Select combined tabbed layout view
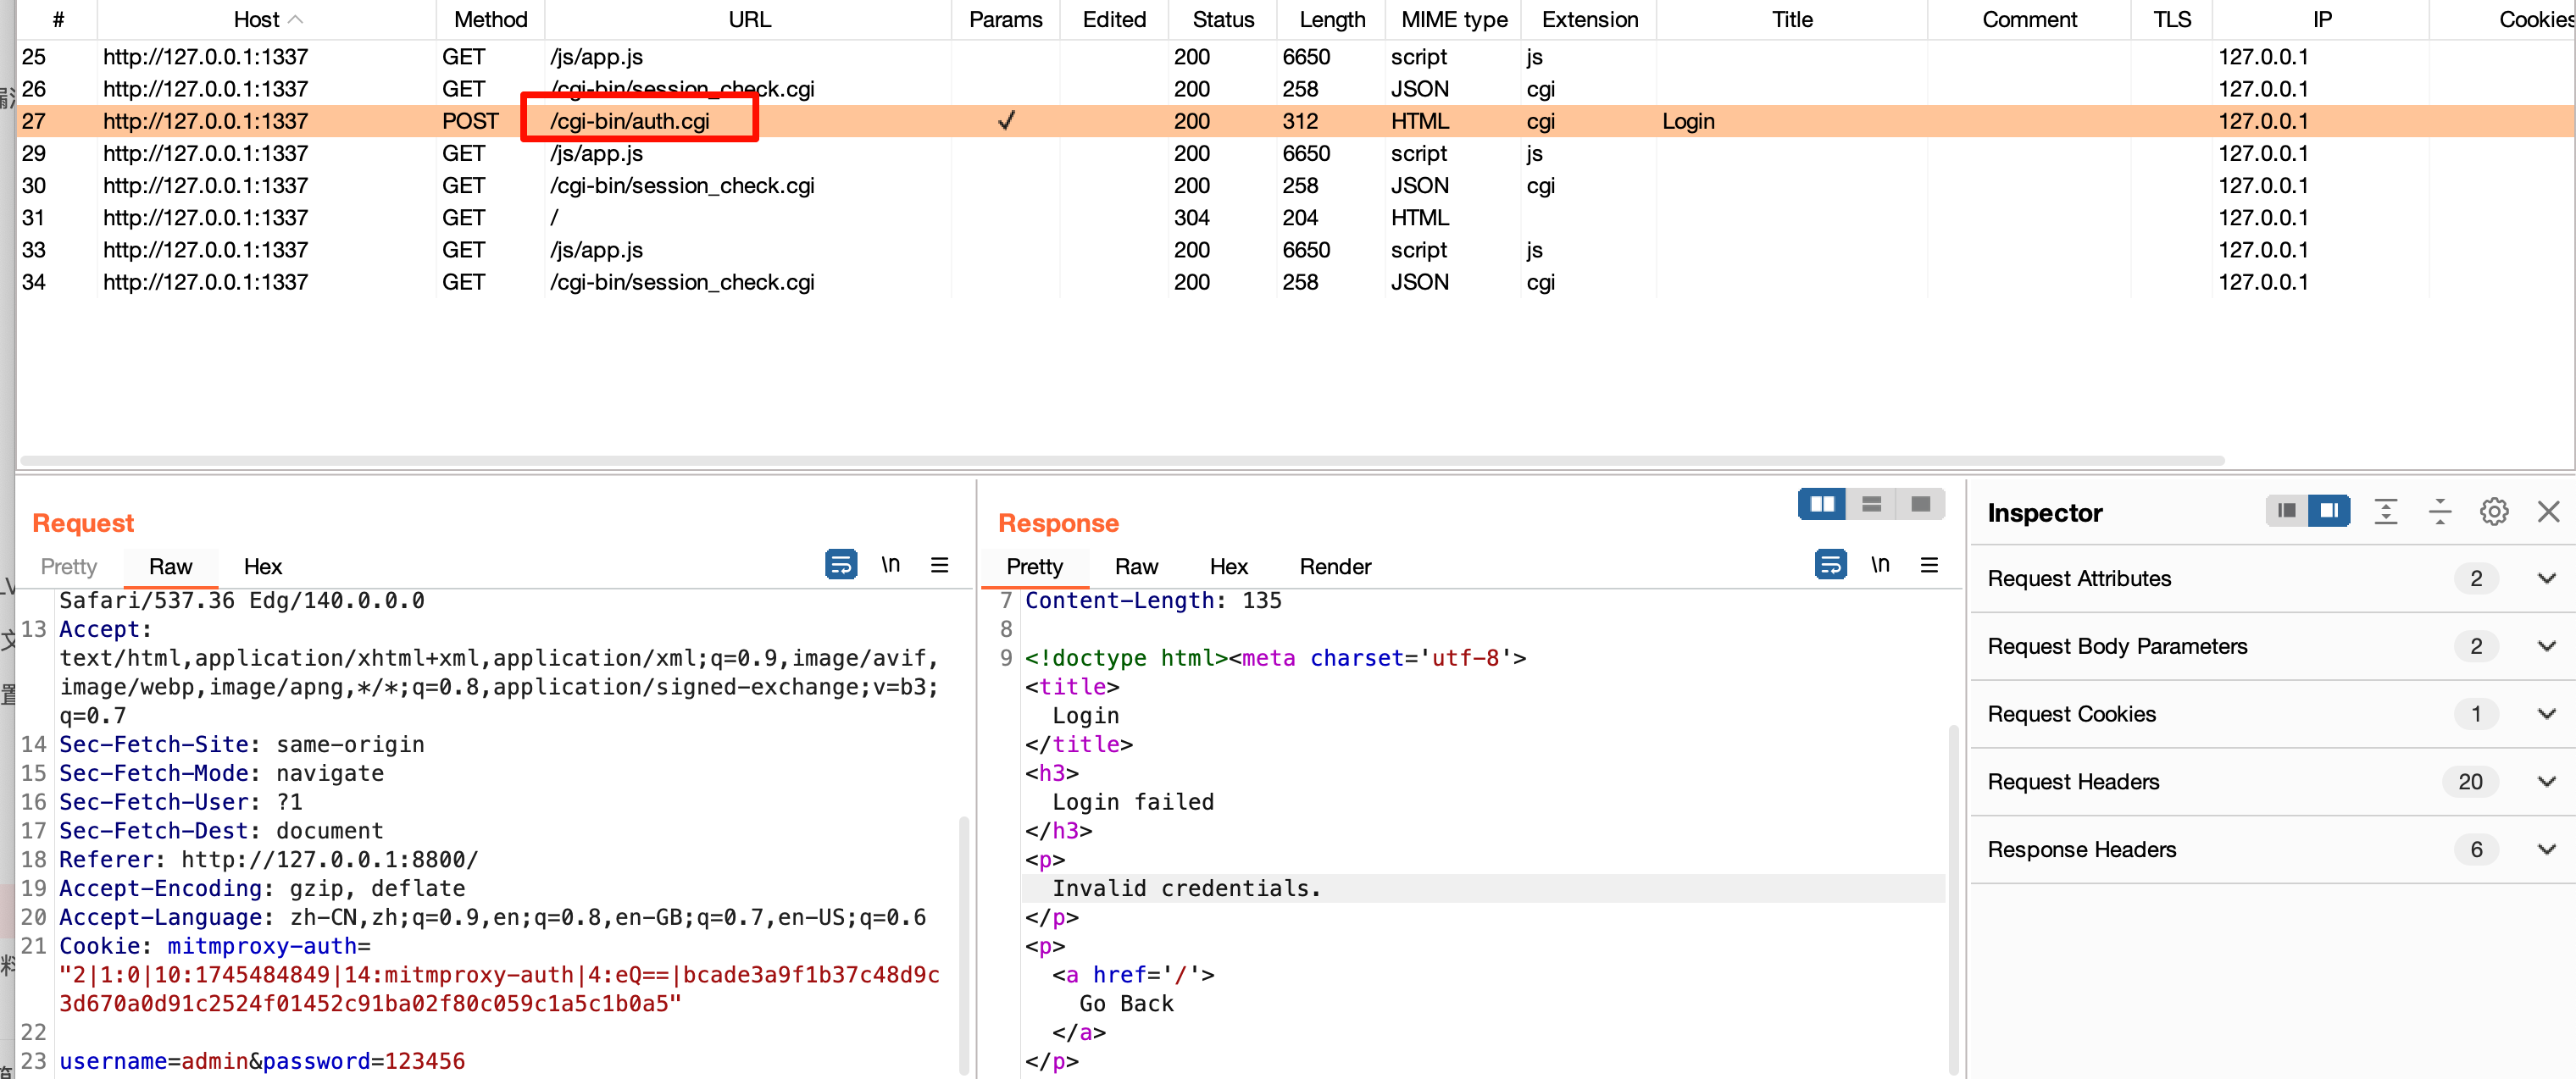2576x1079 pixels. tap(1920, 504)
